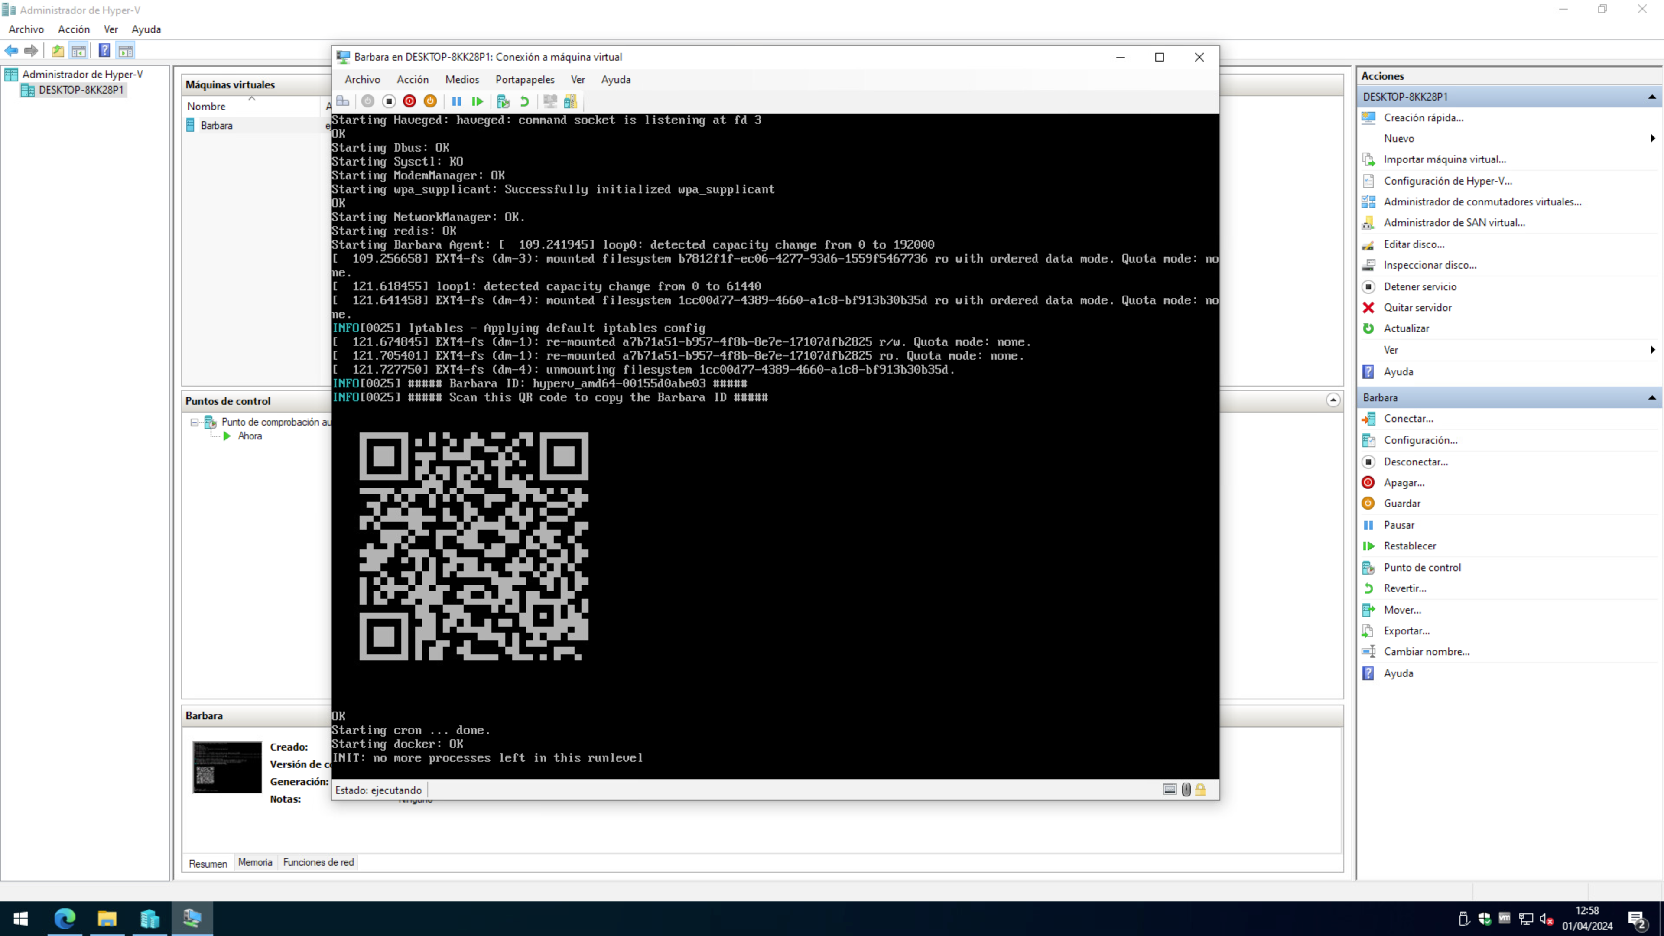
Task: Open the Medios menu in the VM window
Action: click(x=462, y=79)
